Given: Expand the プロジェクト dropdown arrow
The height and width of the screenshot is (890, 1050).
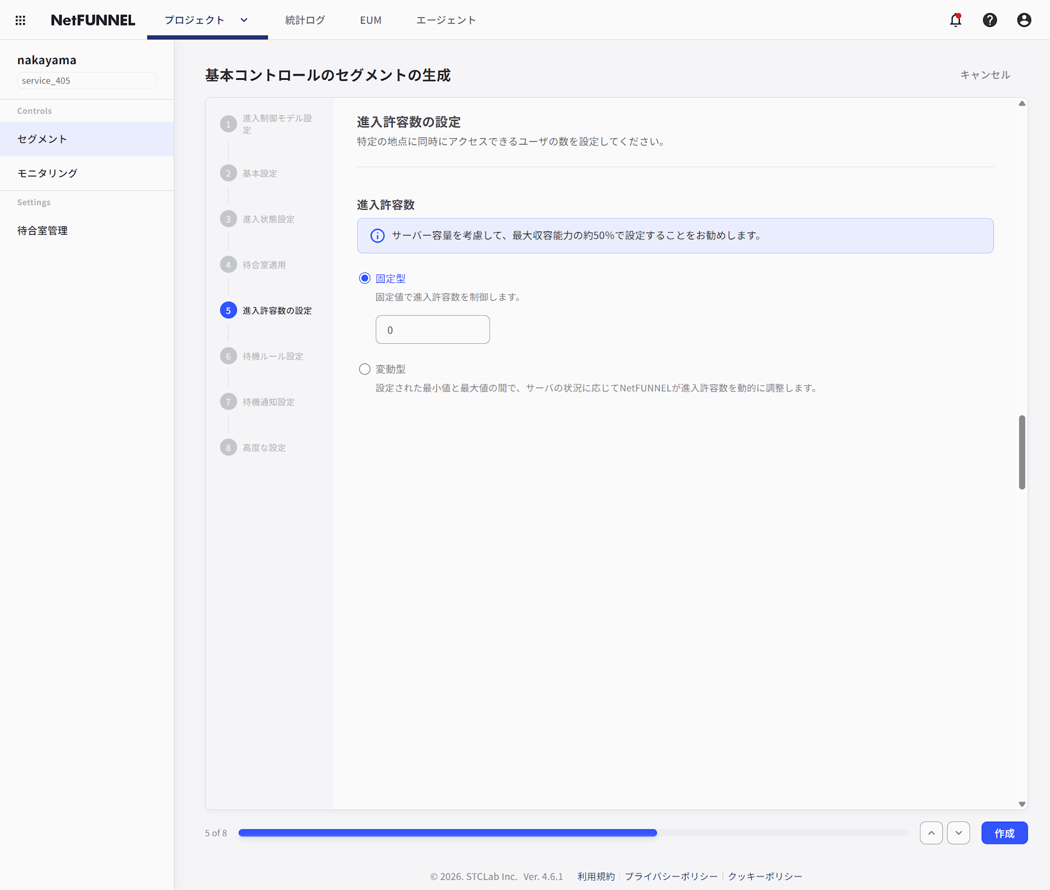Looking at the screenshot, I should pos(244,20).
